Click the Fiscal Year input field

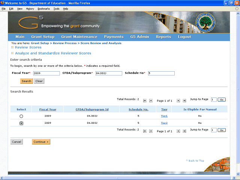pyautogui.click(x=46, y=73)
